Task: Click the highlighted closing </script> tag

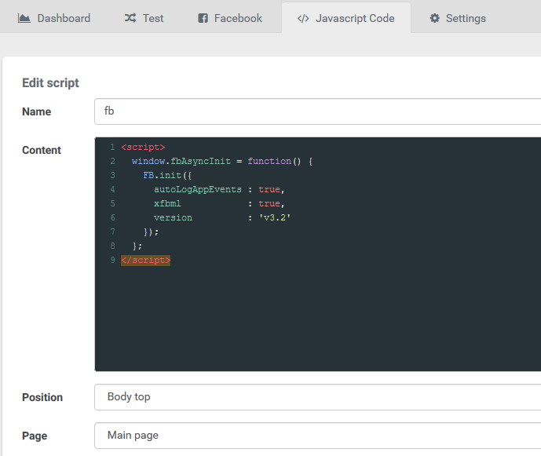Action: (x=145, y=260)
